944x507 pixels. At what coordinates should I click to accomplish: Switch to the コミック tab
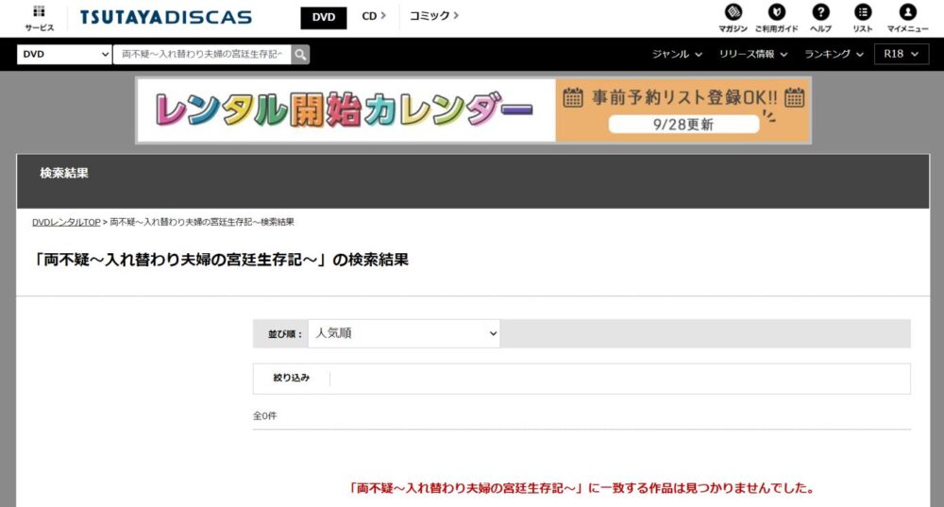tap(433, 16)
